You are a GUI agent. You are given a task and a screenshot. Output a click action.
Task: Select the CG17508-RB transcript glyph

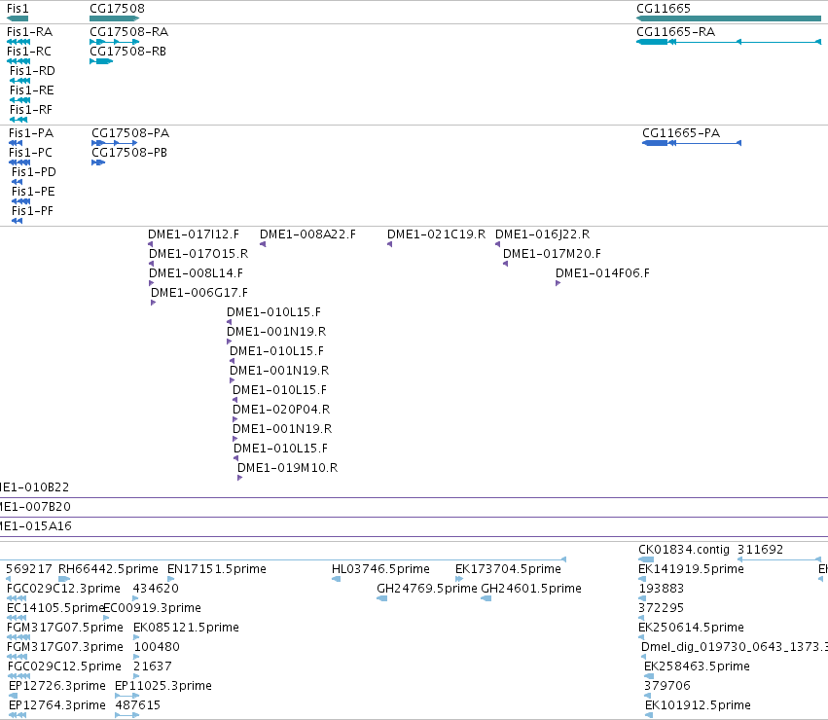pyautogui.click(x=101, y=61)
